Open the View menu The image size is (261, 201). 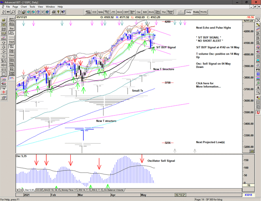tap(41, 7)
